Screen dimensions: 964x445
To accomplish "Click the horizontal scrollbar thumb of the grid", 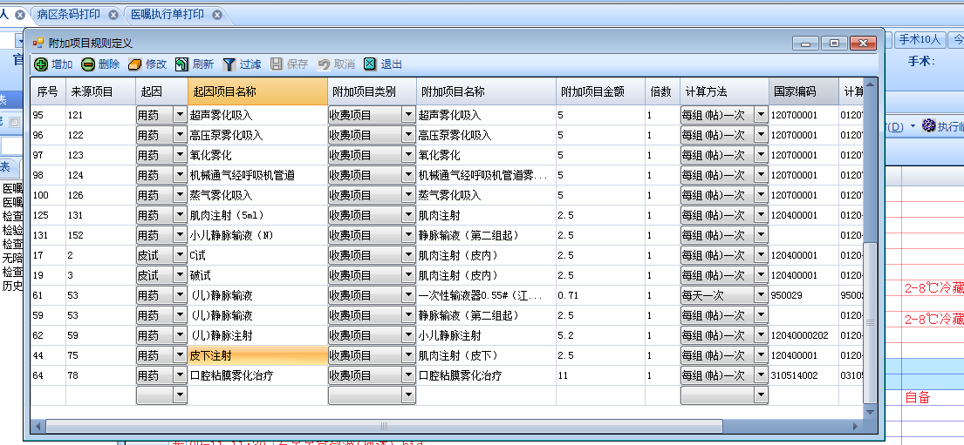I will (x=384, y=426).
